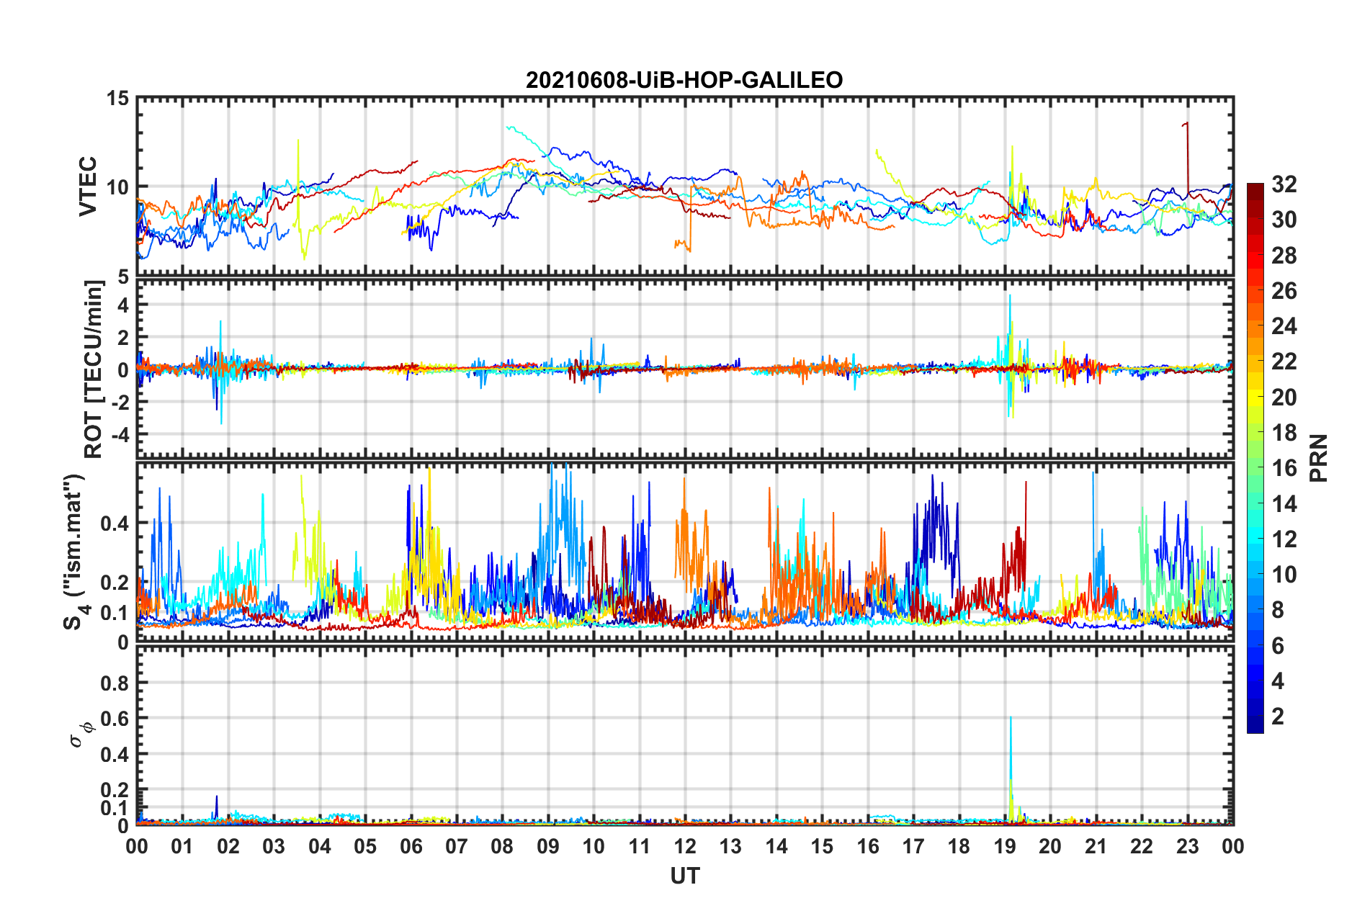Click the 8 tick on the PRN colorbar
The width and height of the screenshot is (1370, 916).
(1278, 610)
